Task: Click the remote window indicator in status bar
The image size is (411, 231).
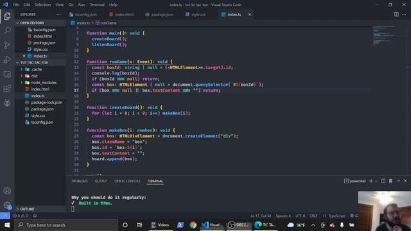Action: (x=5, y=216)
